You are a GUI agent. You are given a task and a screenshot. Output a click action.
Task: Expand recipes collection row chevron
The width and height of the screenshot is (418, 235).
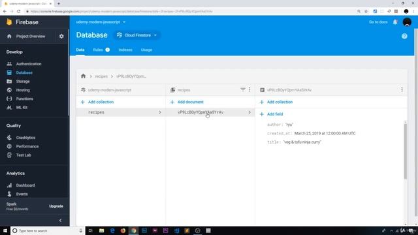(x=159, y=112)
